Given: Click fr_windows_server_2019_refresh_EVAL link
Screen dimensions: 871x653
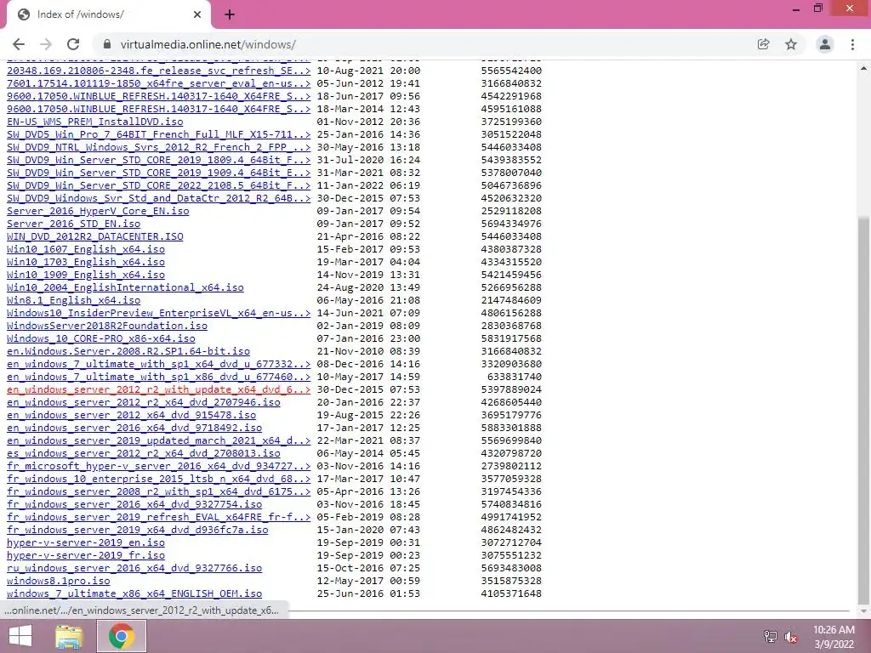Looking at the screenshot, I should tap(159, 518).
